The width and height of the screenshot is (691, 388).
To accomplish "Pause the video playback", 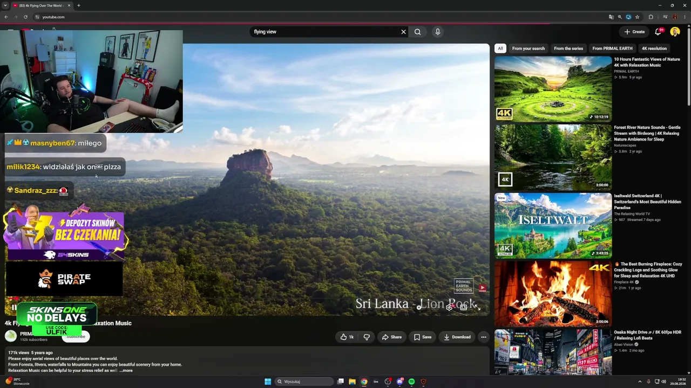I will tap(14, 308).
